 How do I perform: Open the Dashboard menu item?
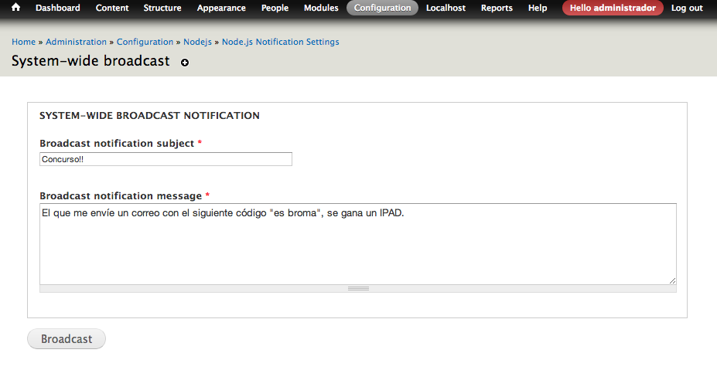[57, 8]
